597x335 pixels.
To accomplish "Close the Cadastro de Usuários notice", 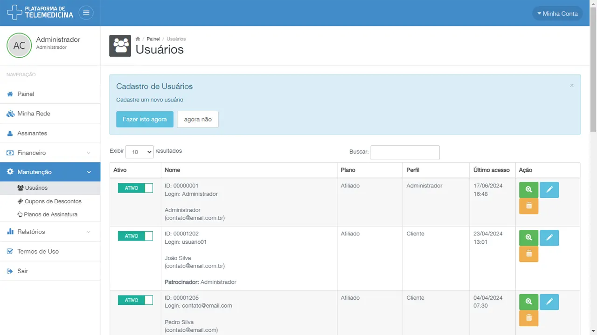I will pyautogui.click(x=572, y=86).
